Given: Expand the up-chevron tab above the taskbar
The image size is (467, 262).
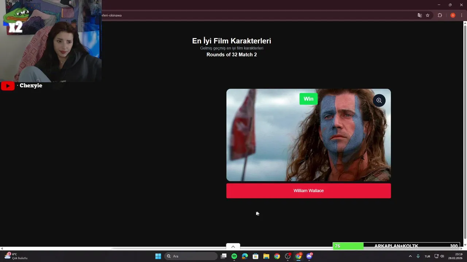Looking at the screenshot, I should pyautogui.click(x=233, y=247).
